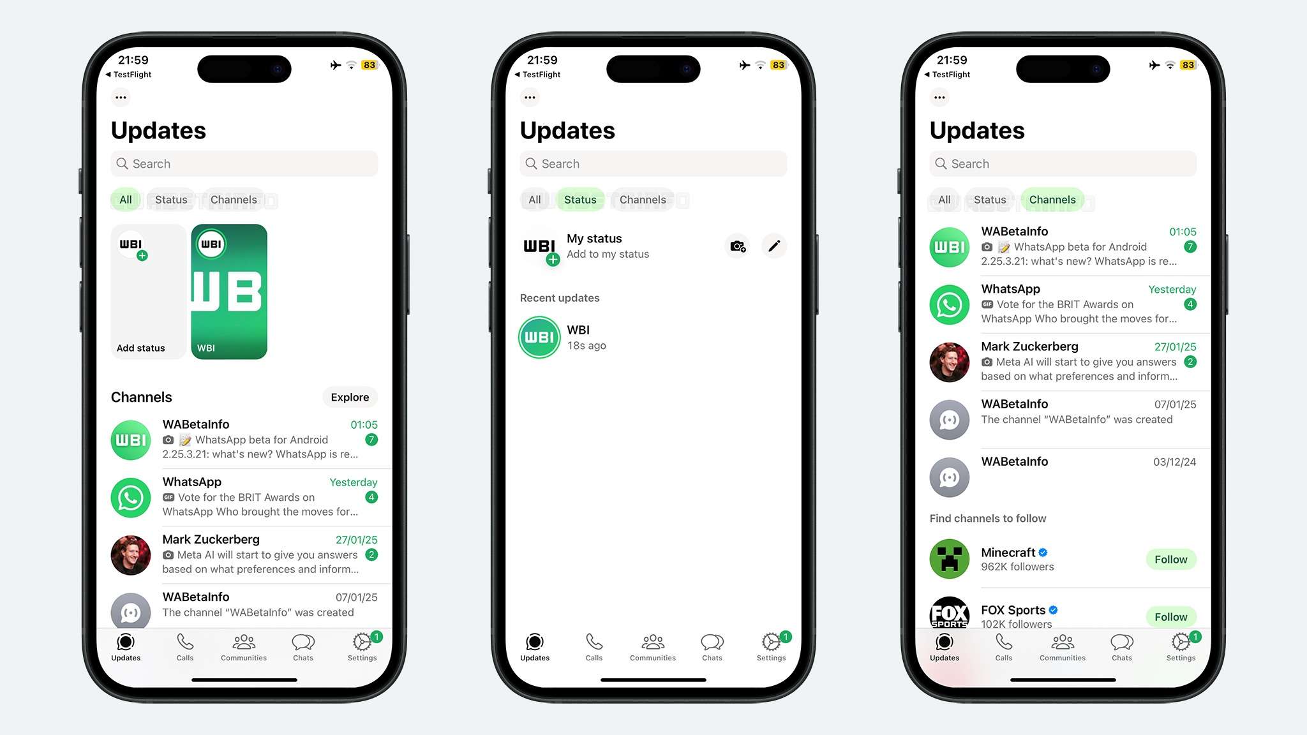Select the All filter tab

pos(125,199)
